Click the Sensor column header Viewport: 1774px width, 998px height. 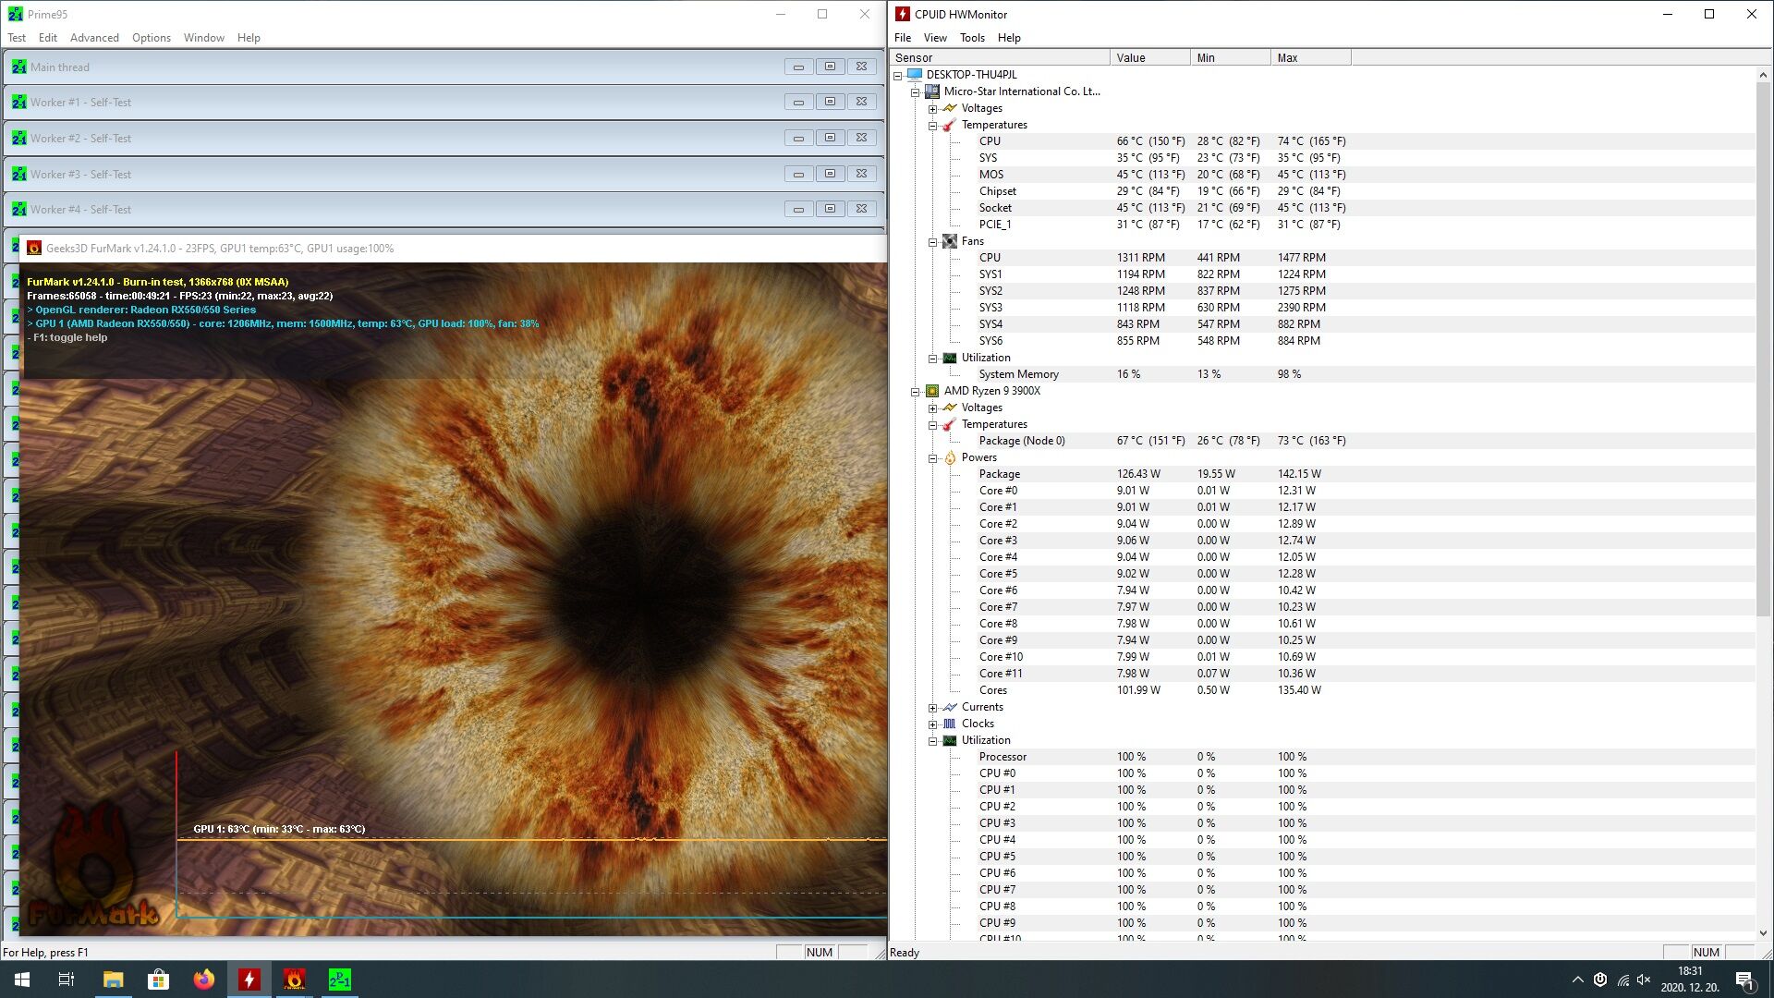pyautogui.click(x=999, y=57)
